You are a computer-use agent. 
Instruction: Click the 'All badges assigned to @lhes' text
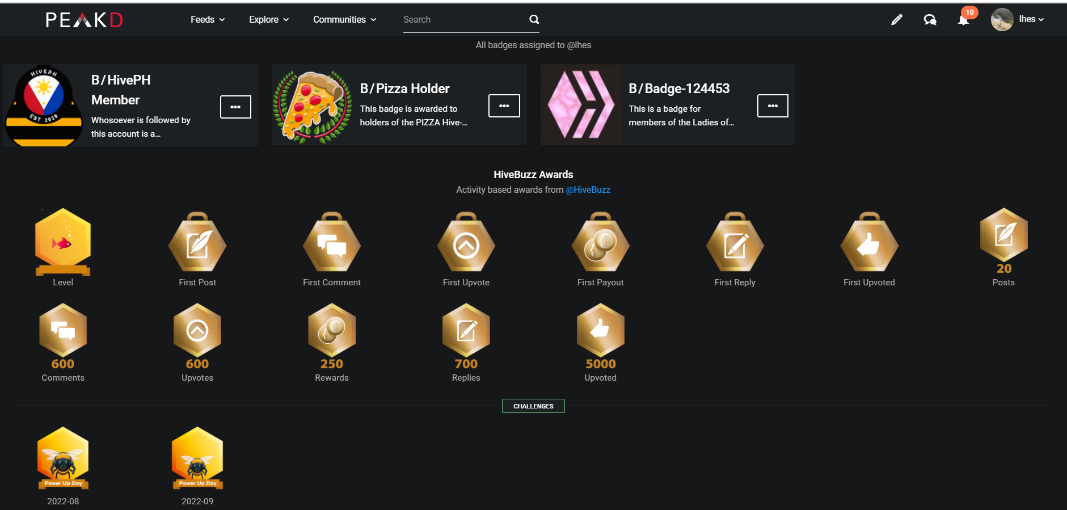click(x=533, y=45)
